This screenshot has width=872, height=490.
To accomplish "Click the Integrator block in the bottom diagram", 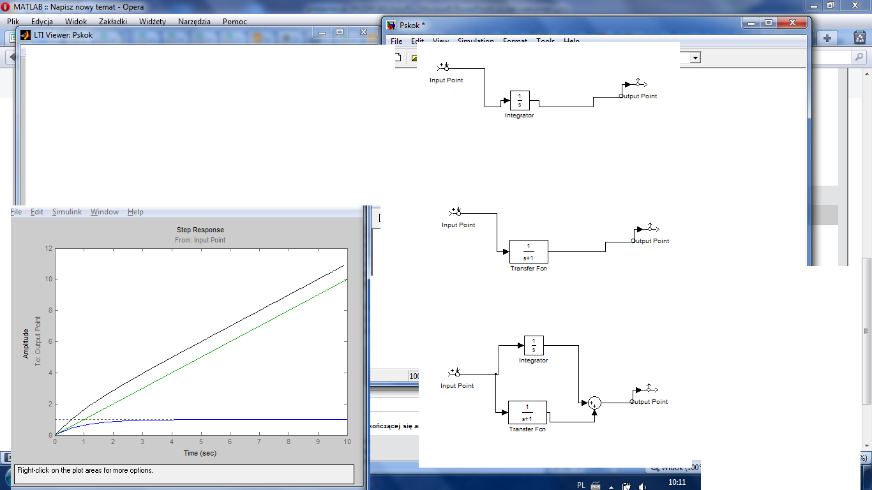I will (x=533, y=345).
